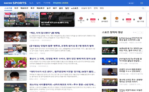Click the Wolverhampton team crest

coord(105,18)
